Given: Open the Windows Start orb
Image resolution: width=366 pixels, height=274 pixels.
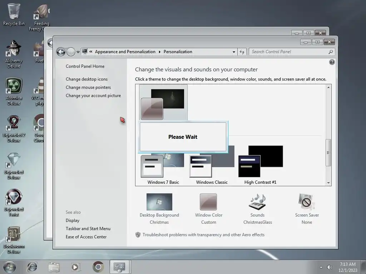Looking at the screenshot, I should click(x=10, y=267).
